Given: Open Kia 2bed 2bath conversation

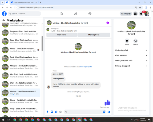Looking at the screenshot, I should tap(21, 76).
